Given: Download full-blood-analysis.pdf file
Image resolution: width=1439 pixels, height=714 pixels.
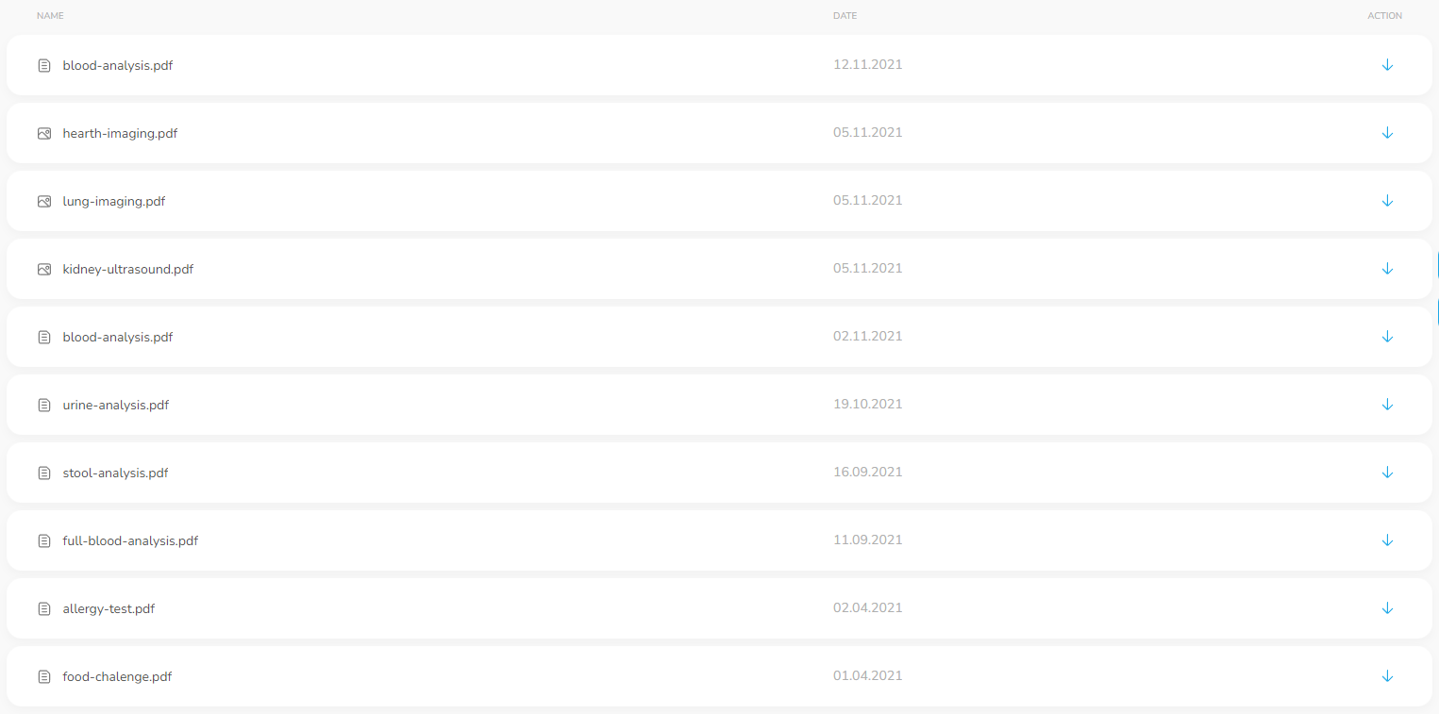Looking at the screenshot, I should (1387, 540).
